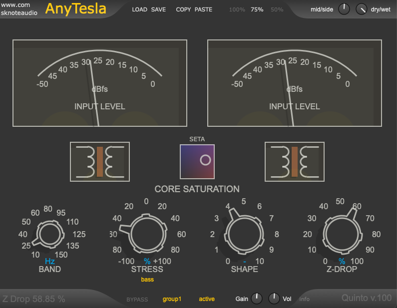This screenshot has width=397, height=308.
Task: Set interface size to 50%
Action: 277,9
